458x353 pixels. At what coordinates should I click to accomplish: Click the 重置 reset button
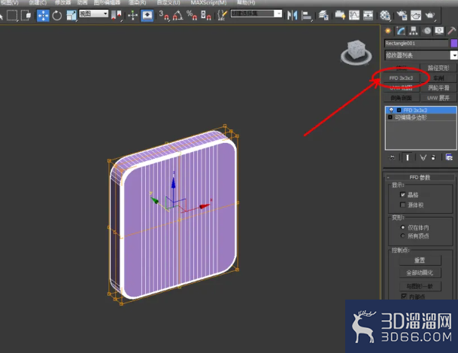(420, 260)
